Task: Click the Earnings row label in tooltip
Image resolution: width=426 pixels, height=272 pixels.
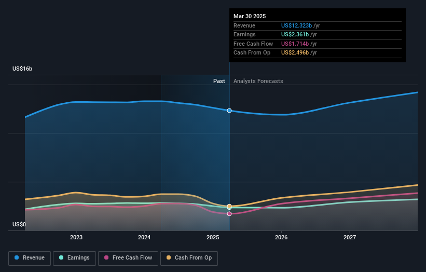Action: [244, 34]
